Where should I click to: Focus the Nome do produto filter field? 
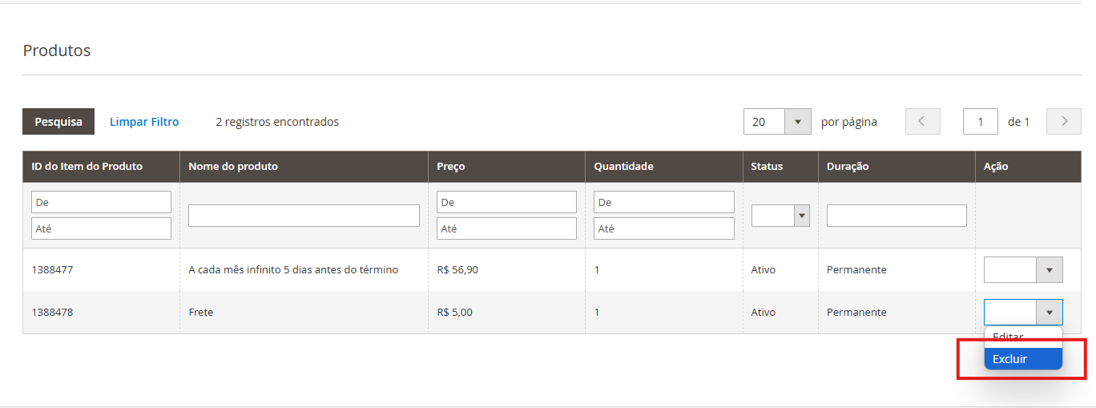[x=304, y=216]
